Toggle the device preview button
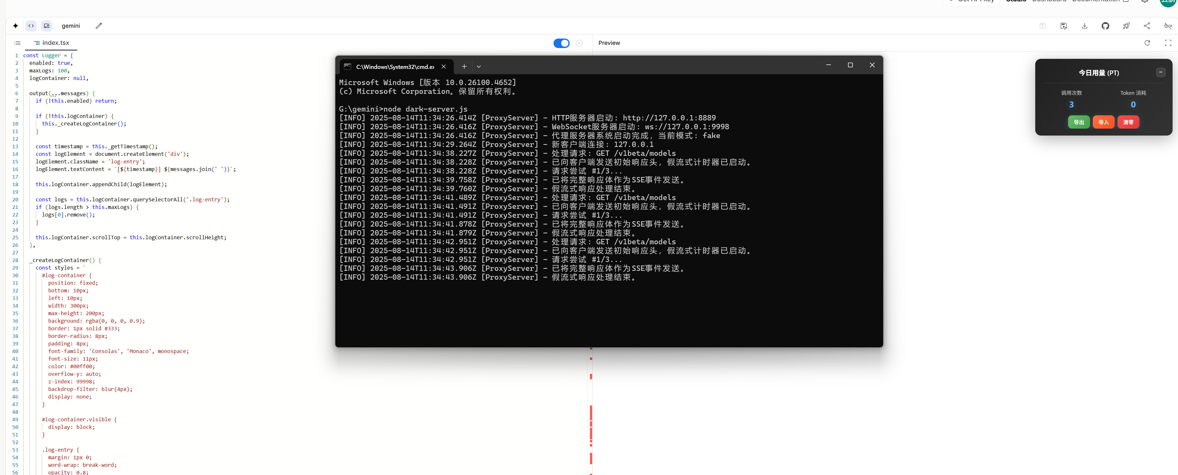The image size is (1178, 475). click(x=47, y=26)
